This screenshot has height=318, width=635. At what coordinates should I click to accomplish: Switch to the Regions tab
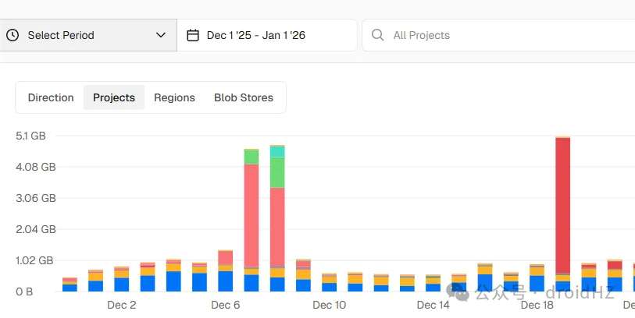point(174,97)
